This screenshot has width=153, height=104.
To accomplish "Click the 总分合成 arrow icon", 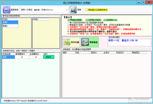I will [67, 42].
